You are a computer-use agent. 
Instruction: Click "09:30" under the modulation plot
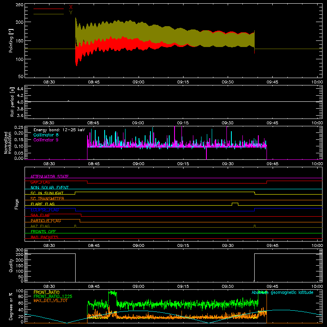(x=228, y=164)
